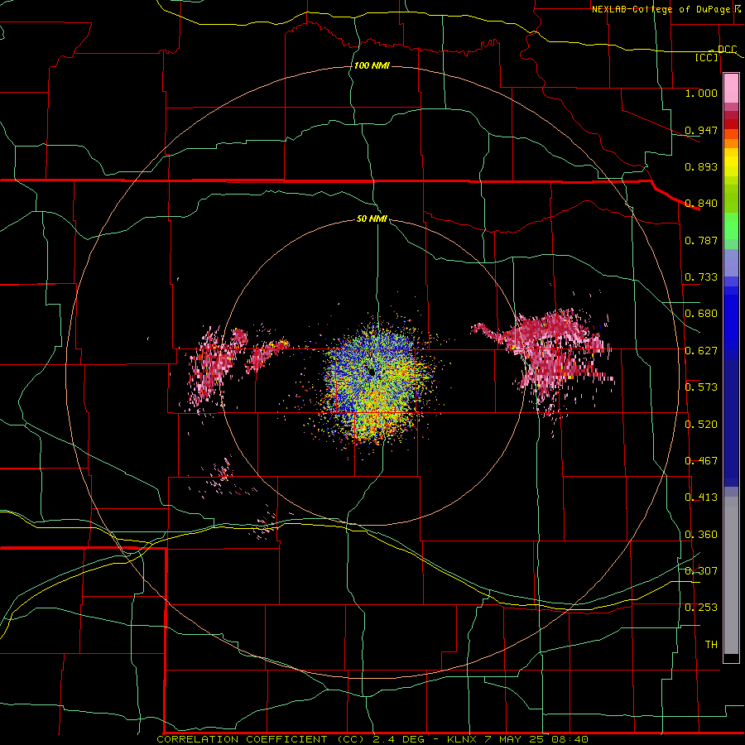Viewport: 745px width, 745px height.
Task: Select the 0.307 legend value
Action: pos(701,570)
